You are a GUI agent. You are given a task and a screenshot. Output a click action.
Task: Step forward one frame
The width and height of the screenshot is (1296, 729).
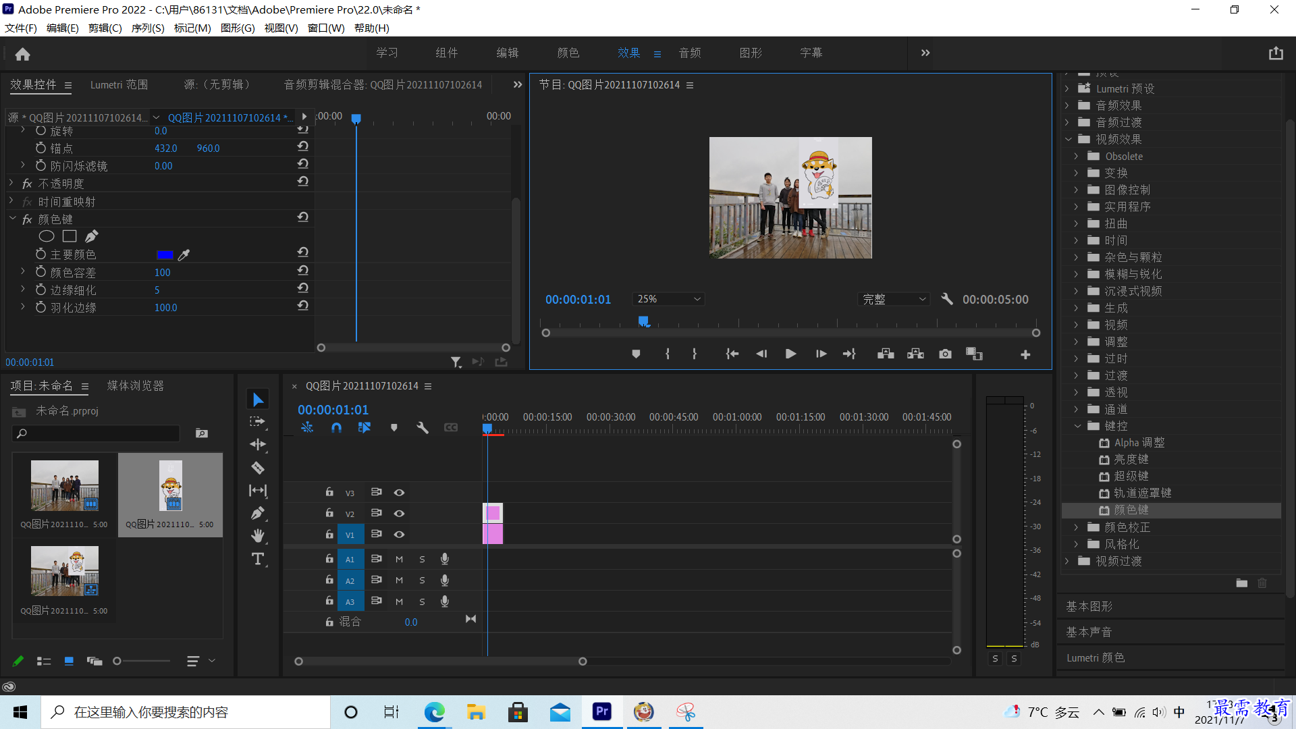click(x=821, y=354)
